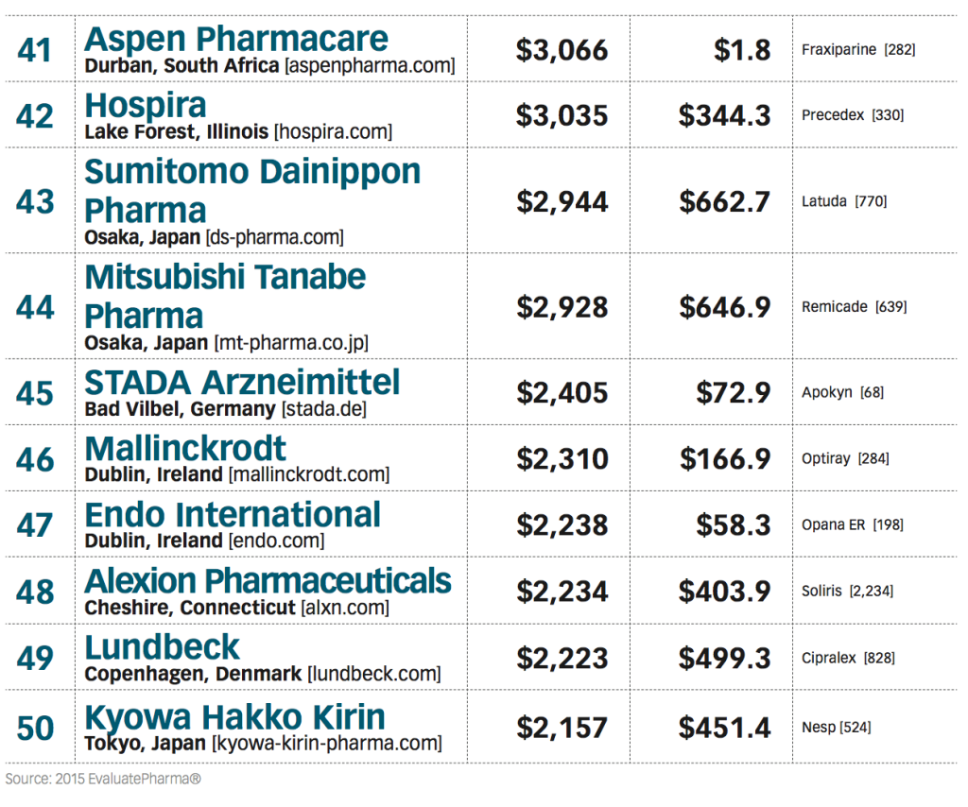968x807 pixels.
Task: Select the $2,157 sales amount
Action: tap(562, 727)
